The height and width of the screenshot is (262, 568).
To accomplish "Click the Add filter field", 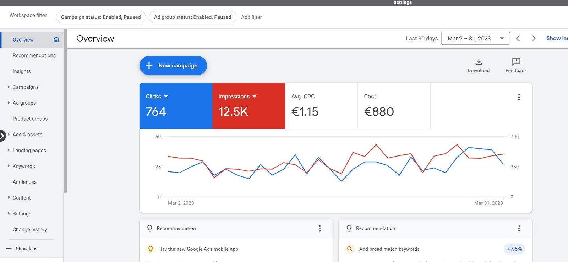I will tap(251, 17).
